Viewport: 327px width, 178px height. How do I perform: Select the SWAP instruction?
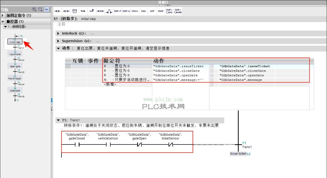tap(160, 11)
